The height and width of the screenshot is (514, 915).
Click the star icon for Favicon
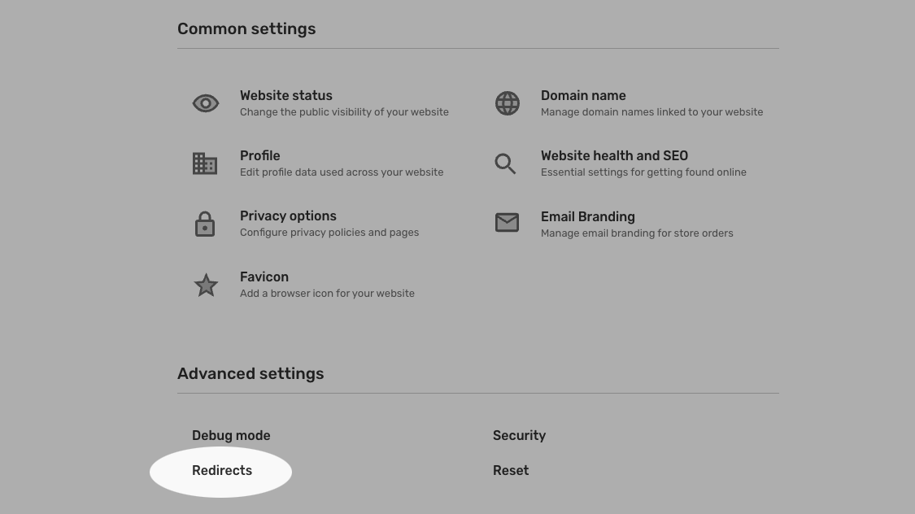click(x=206, y=285)
